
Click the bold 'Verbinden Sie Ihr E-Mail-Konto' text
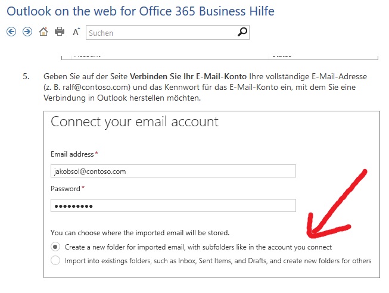point(188,76)
